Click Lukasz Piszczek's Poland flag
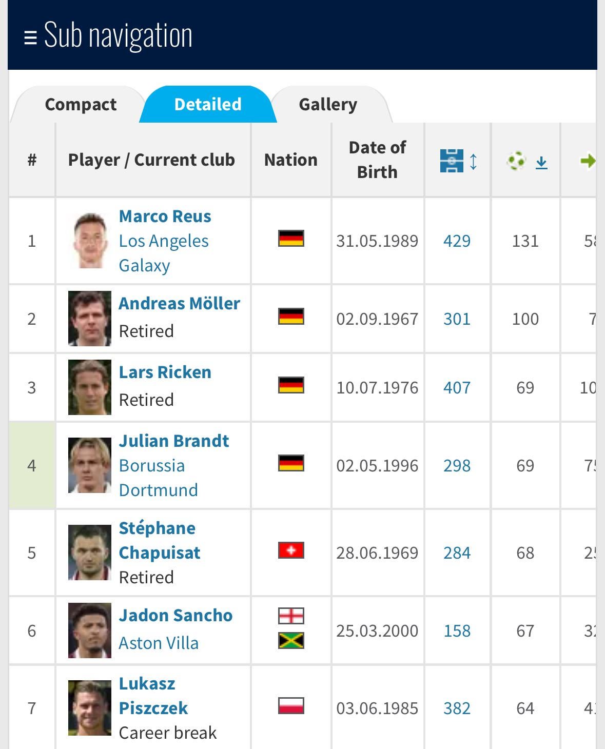This screenshot has height=749, width=605. [291, 706]
